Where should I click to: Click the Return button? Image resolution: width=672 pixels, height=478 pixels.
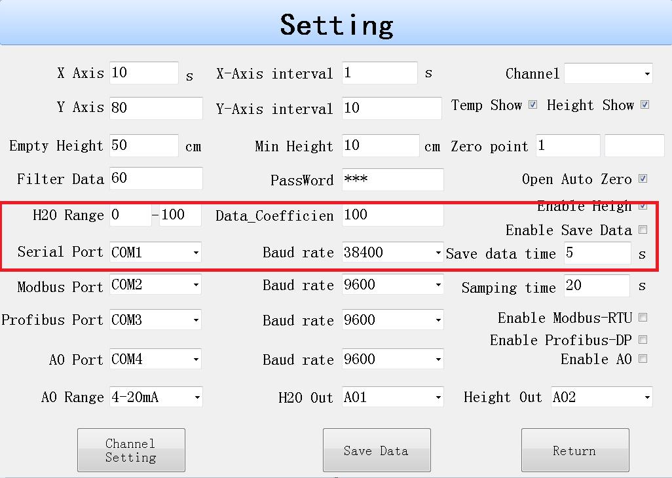point(574,450)
